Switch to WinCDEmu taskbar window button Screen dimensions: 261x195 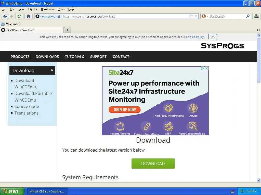click(47, 191)
